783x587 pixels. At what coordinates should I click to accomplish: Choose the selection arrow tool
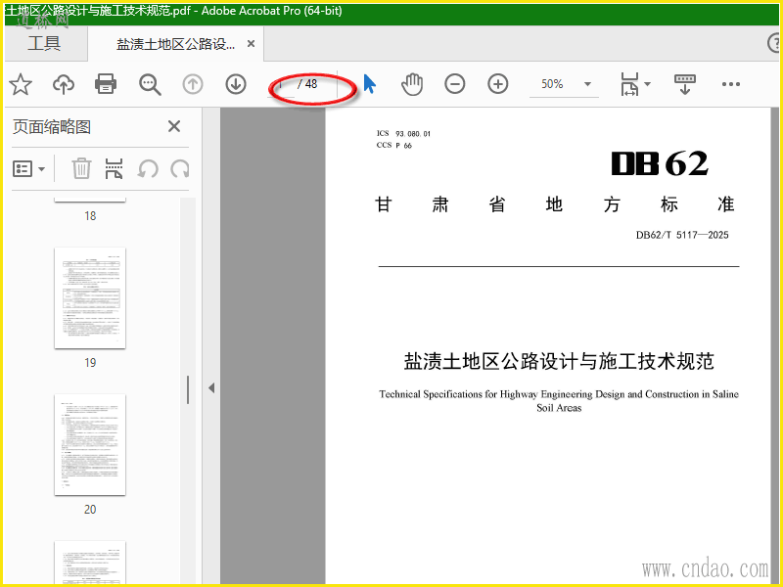(x=370, y=84)
